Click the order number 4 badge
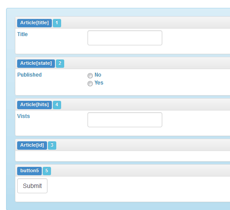The image size is (230, 210). pos(57,105)
